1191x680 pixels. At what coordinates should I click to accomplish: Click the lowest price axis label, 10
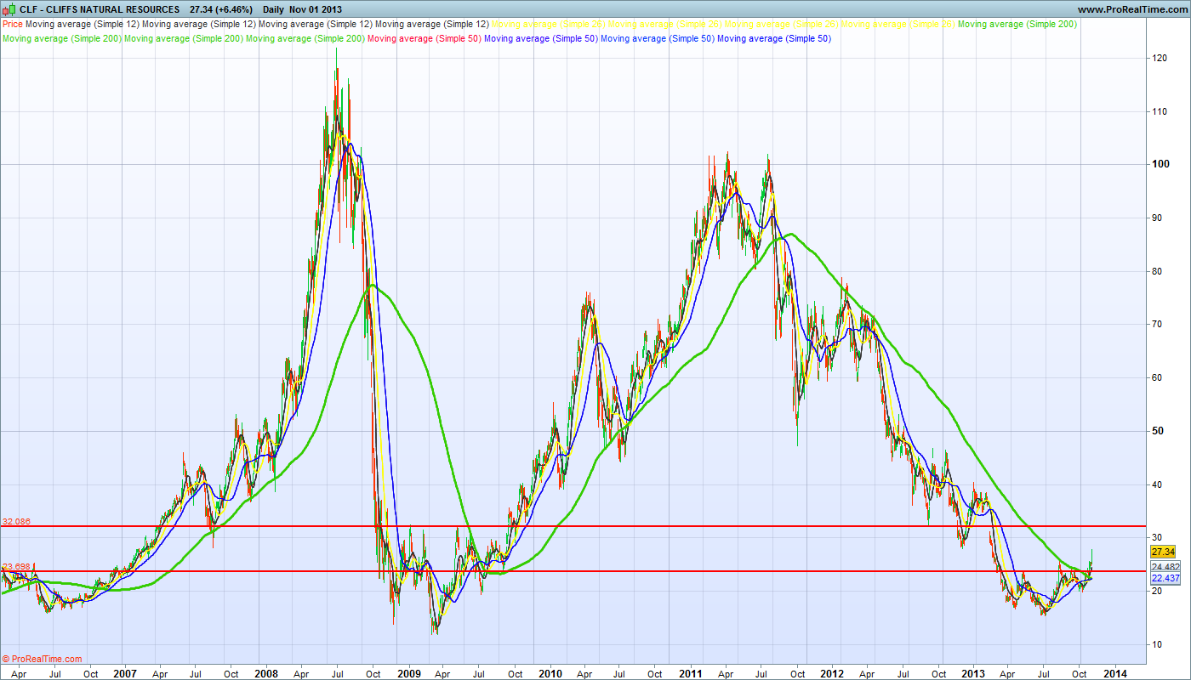[x=1157, y=644]
